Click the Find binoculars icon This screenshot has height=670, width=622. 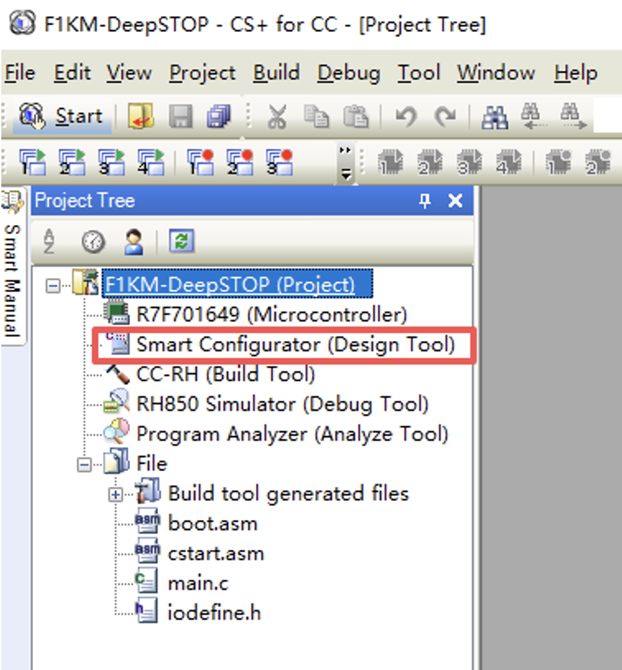493,117
